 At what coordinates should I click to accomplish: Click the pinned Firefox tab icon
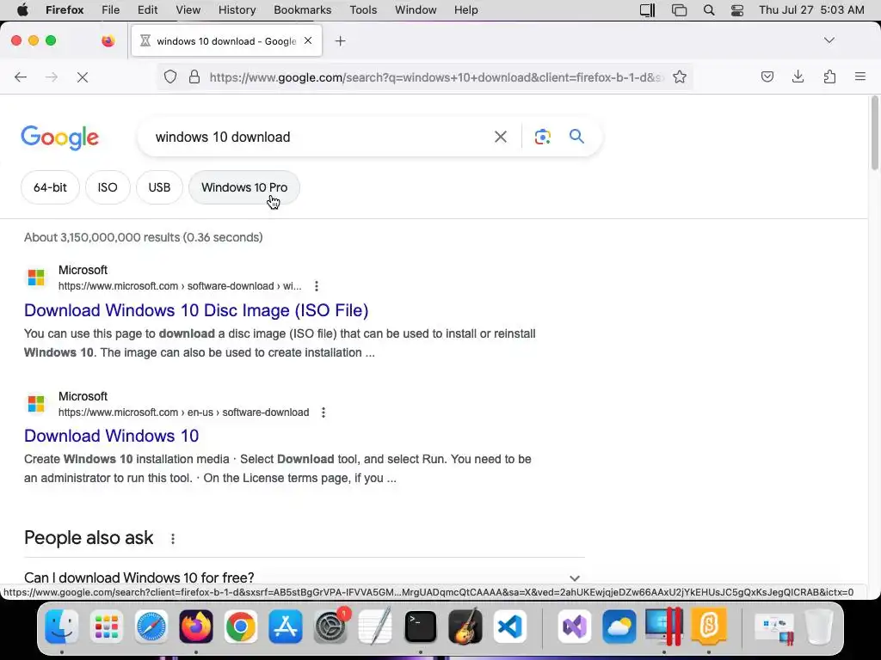(108, 40)
